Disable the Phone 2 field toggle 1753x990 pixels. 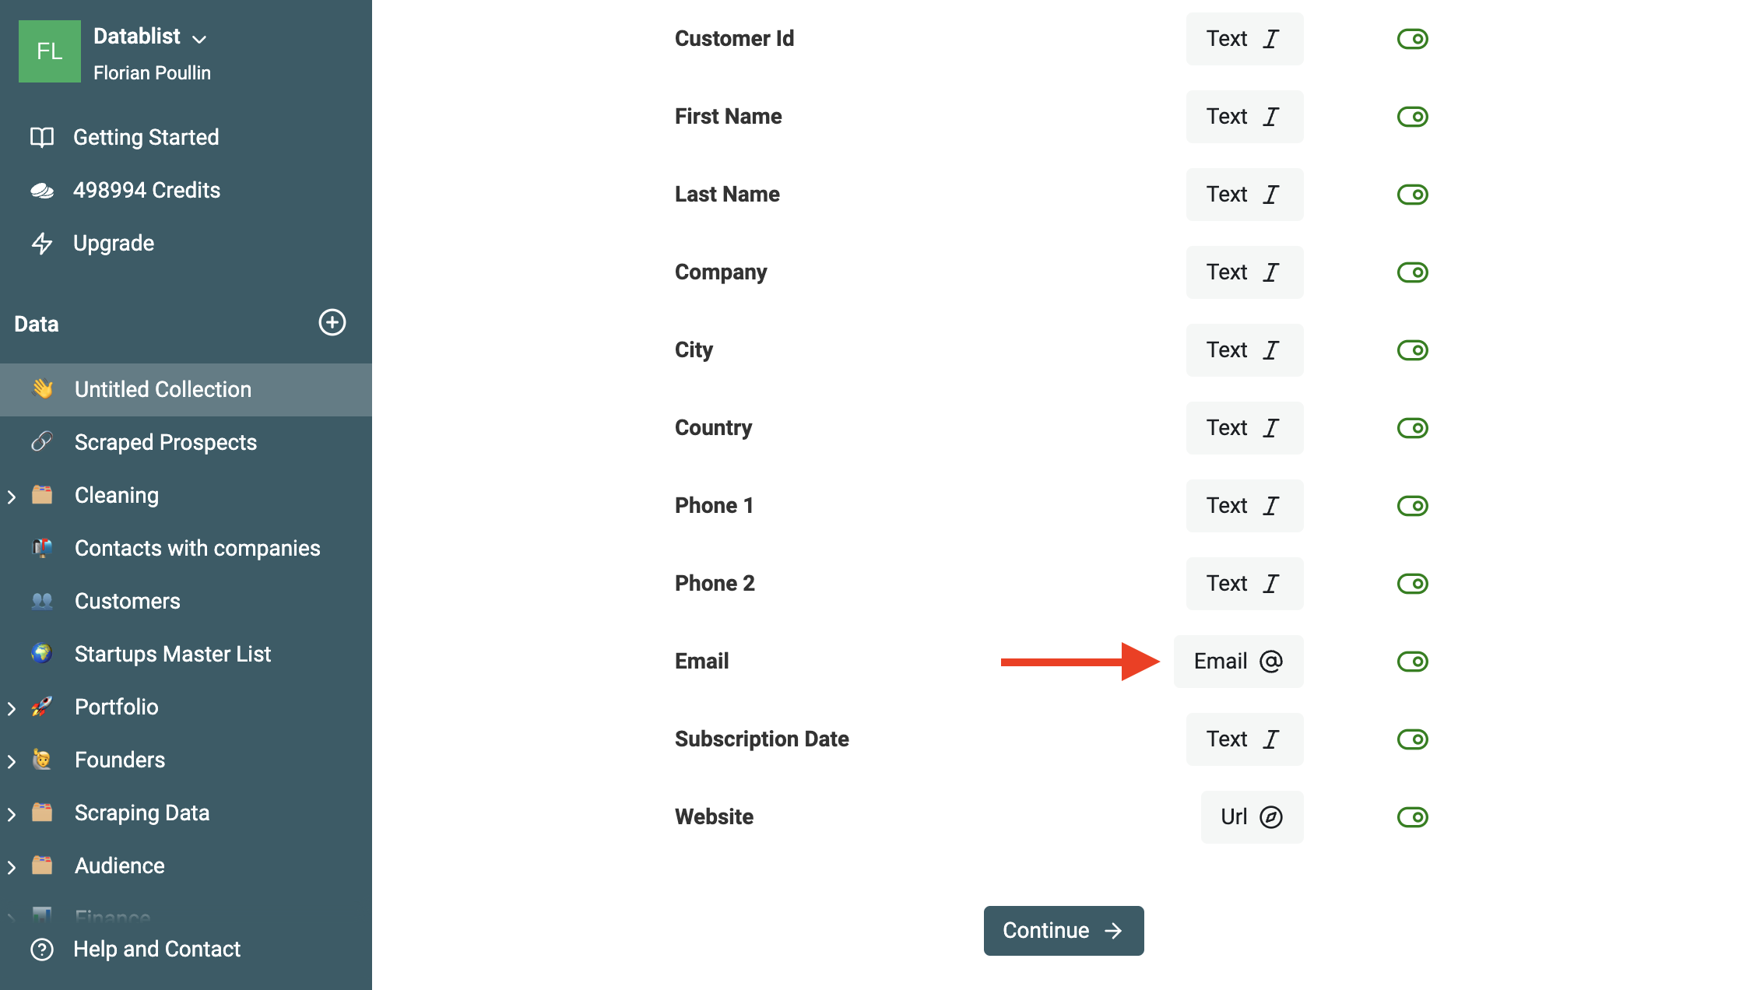(1412, 583)
